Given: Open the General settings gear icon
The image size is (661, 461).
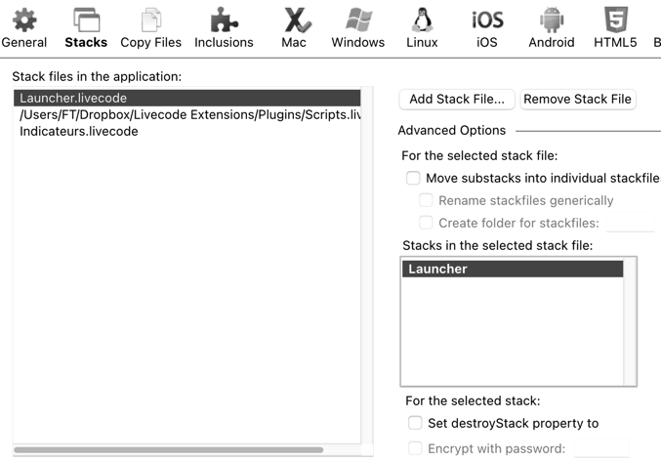Looking at the screenshot, I should tap(23, 21).
